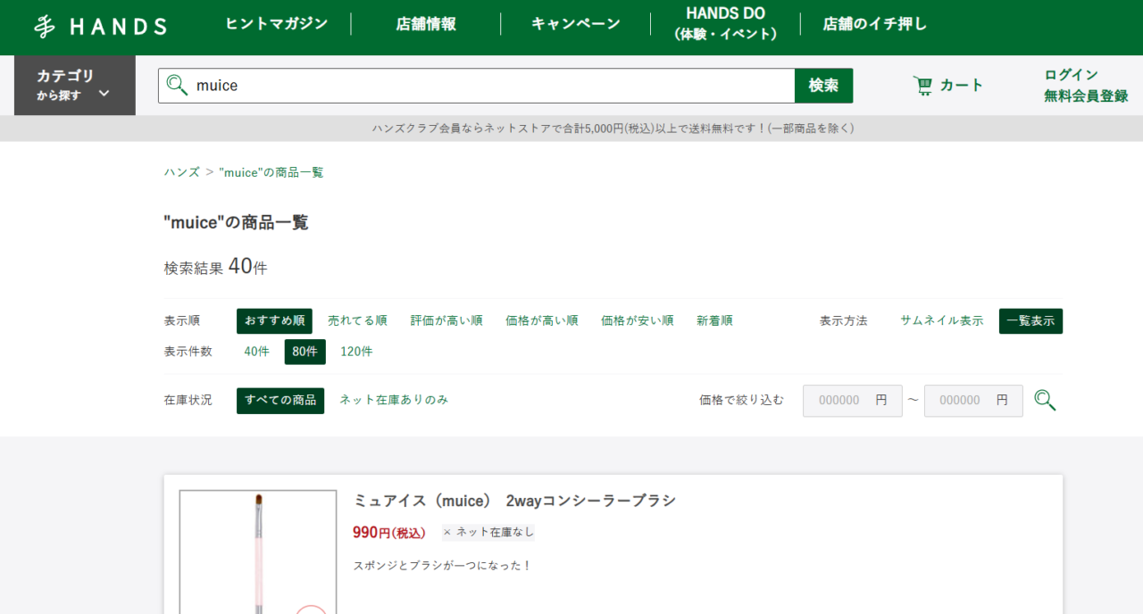
Task: Open the ログイン link
Action: point(1071,75)
